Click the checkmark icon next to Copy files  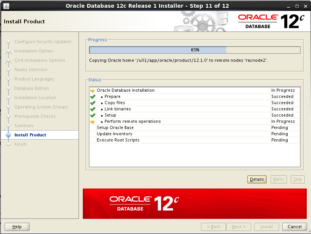click(93, 103)
